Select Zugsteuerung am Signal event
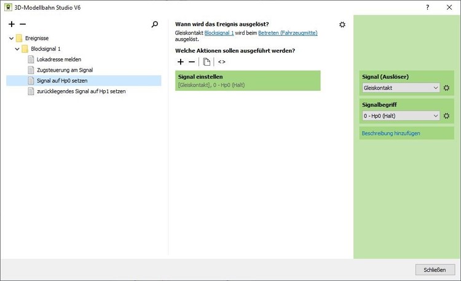The image size is (461, 281). click(65, 70)
